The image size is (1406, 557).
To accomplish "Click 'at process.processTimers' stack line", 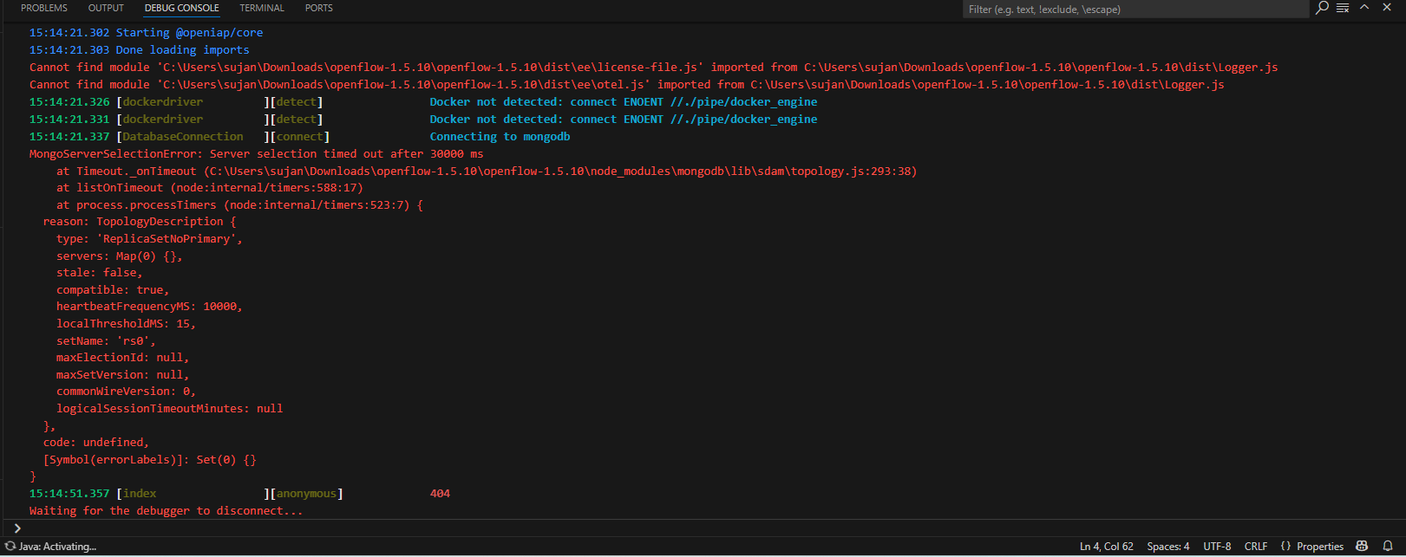I will pyautogui.click(x=239, y=205).
